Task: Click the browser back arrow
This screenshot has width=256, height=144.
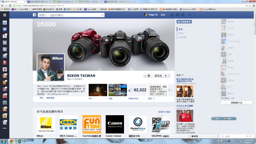Action: point(2,6)
